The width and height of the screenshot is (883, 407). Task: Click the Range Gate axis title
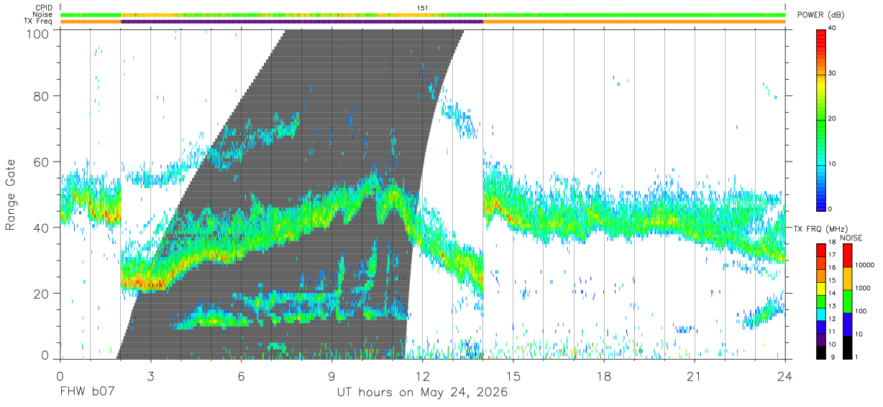[x=11, y=195]
